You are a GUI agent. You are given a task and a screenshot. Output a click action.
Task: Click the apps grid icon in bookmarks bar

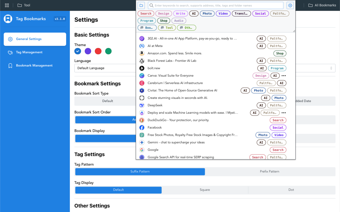click(x=7, y=5)
